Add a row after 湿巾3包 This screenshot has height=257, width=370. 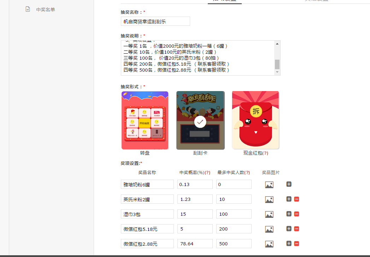pos(289,214)
